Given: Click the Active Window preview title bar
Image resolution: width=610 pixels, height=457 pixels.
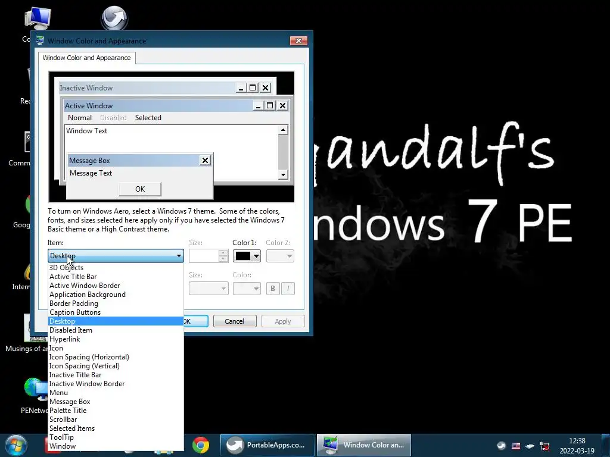Looking at the screenshot, I should point(176,106).
